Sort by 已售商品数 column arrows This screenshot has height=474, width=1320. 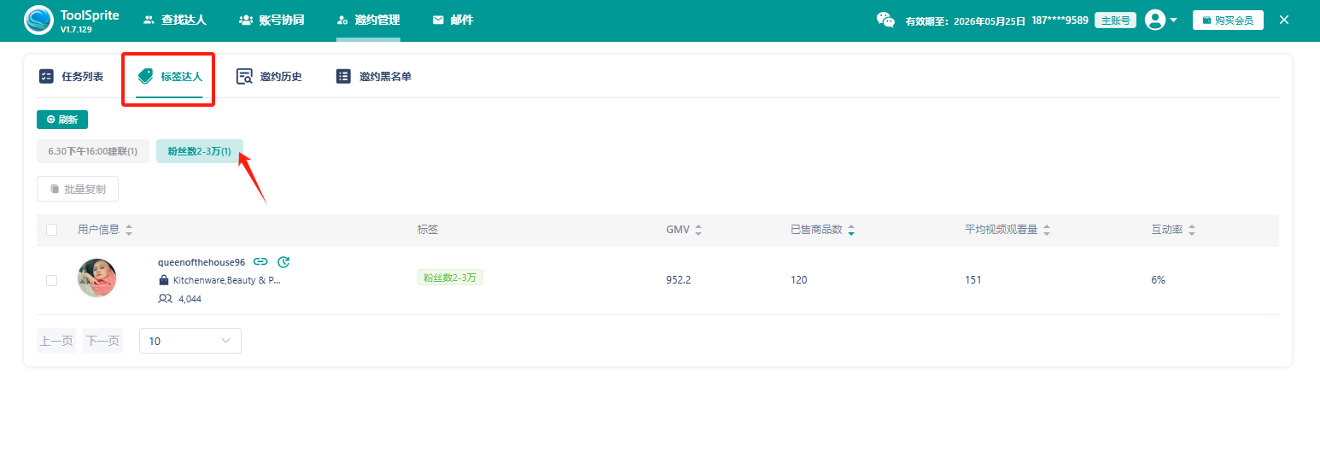pos(851,230)
